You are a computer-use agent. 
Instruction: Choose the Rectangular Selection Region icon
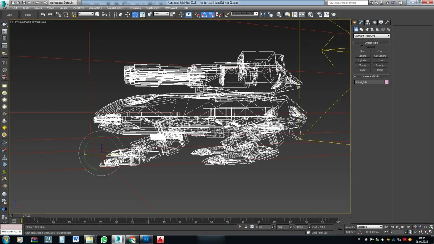[112, 14]
